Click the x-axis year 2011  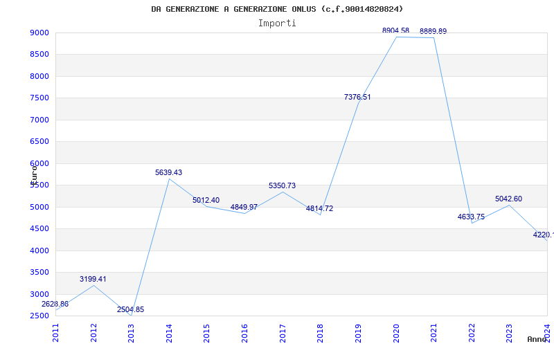[x=56, y=333]
